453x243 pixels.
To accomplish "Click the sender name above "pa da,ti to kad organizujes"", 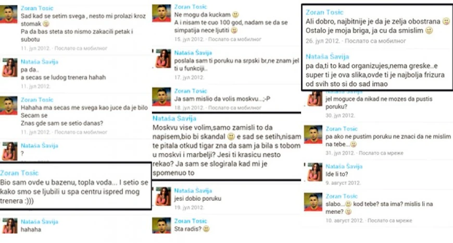I will (328, 57).
